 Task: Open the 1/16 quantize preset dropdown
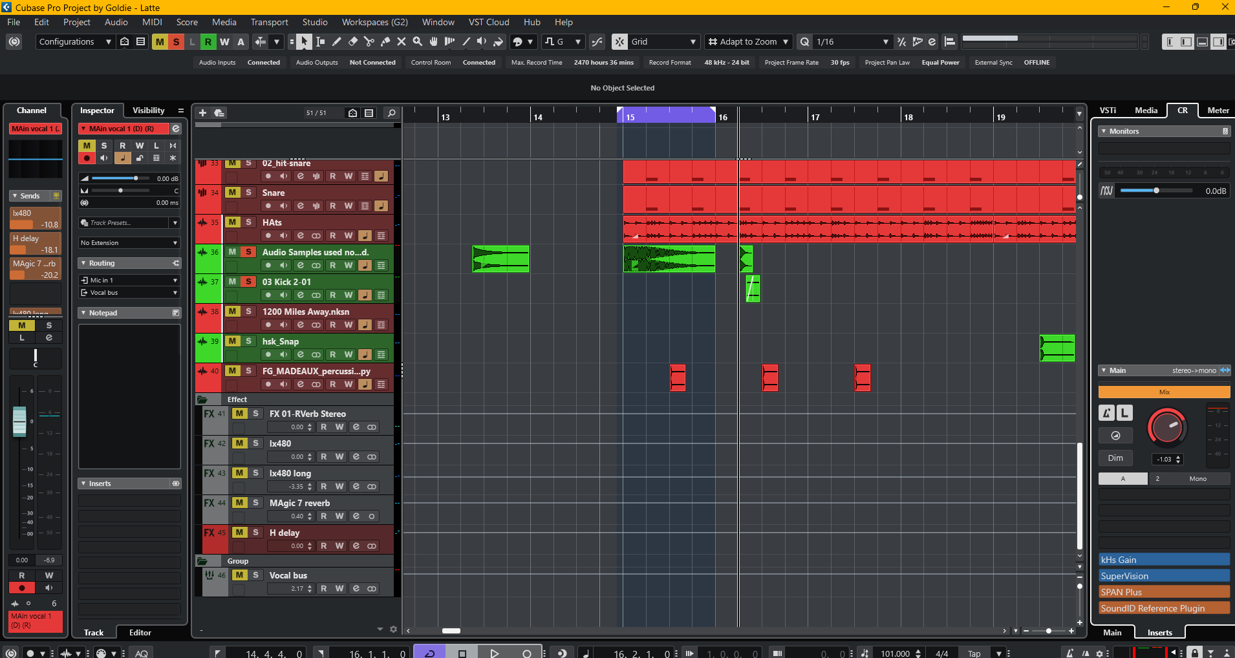852,42
